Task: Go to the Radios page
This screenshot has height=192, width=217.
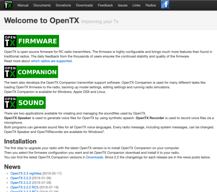Action: 151,5
